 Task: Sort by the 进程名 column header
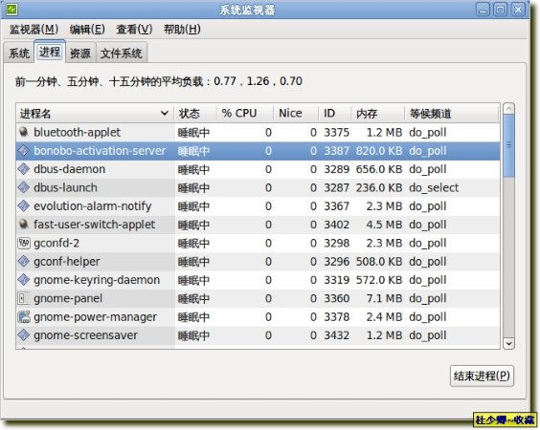coord(95,113)
